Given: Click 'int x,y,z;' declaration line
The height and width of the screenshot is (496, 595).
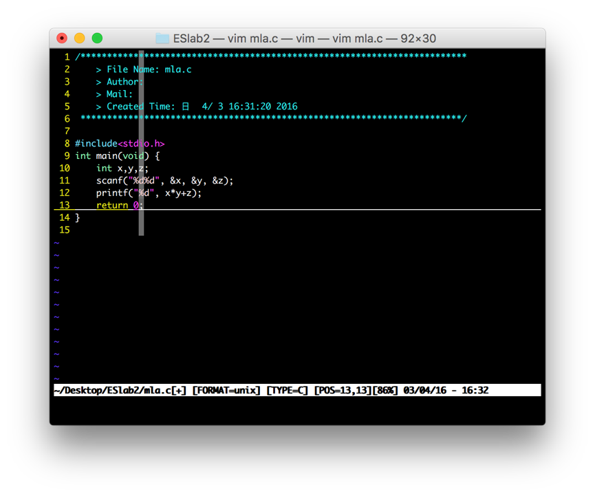Looking at the screenshot, I should click(x=122, y=168).
